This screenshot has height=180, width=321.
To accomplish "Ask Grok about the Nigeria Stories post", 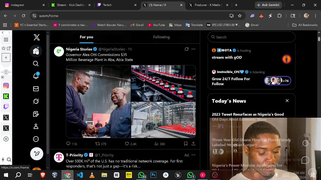I will pos(187,49).
